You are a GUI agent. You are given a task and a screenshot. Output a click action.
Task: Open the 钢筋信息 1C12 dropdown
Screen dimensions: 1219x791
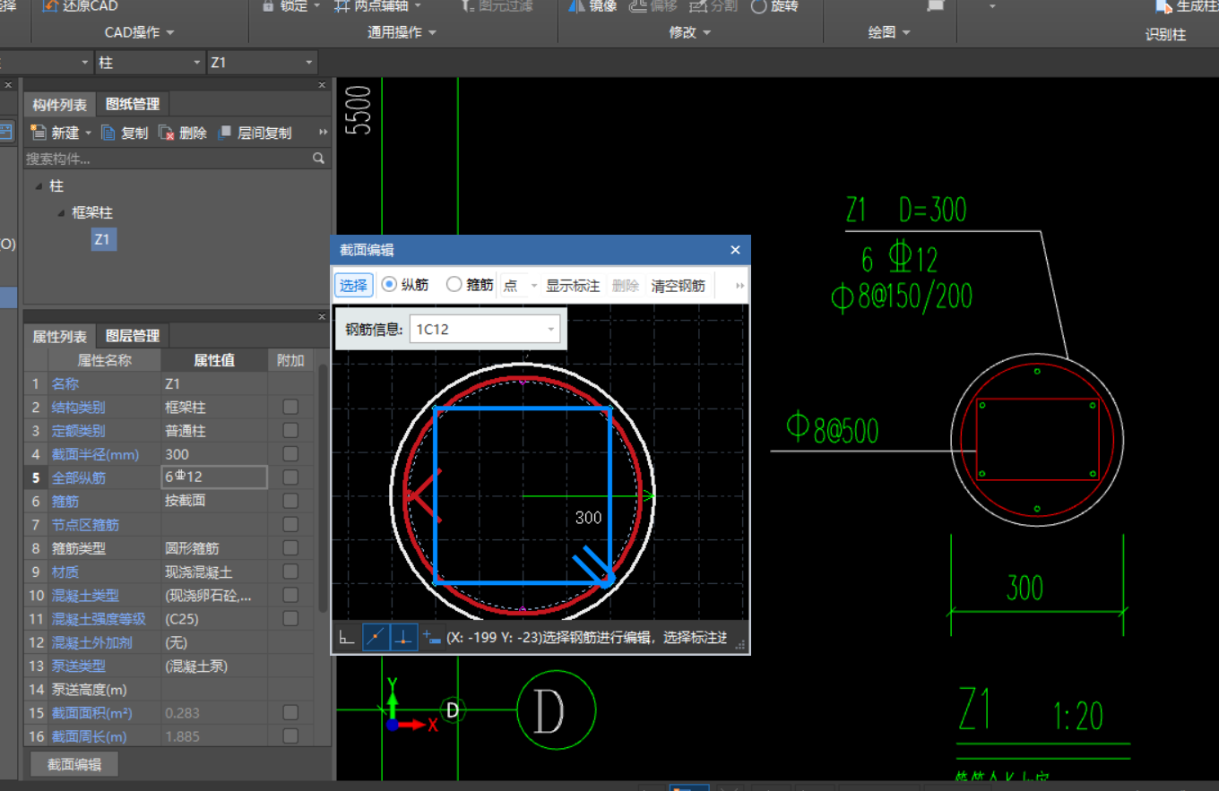550,330
